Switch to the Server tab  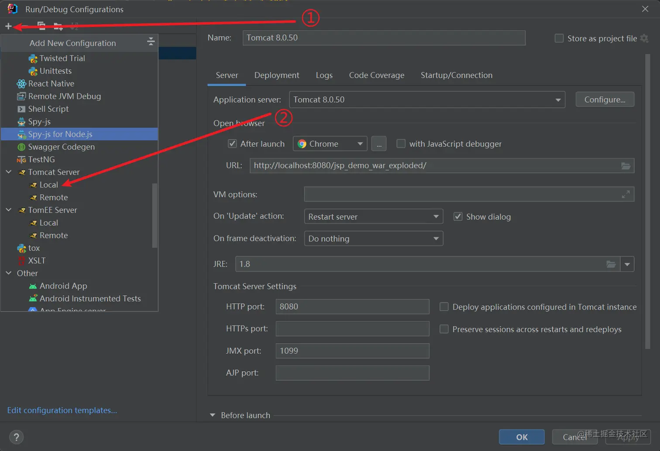click(x=227, y=75)
